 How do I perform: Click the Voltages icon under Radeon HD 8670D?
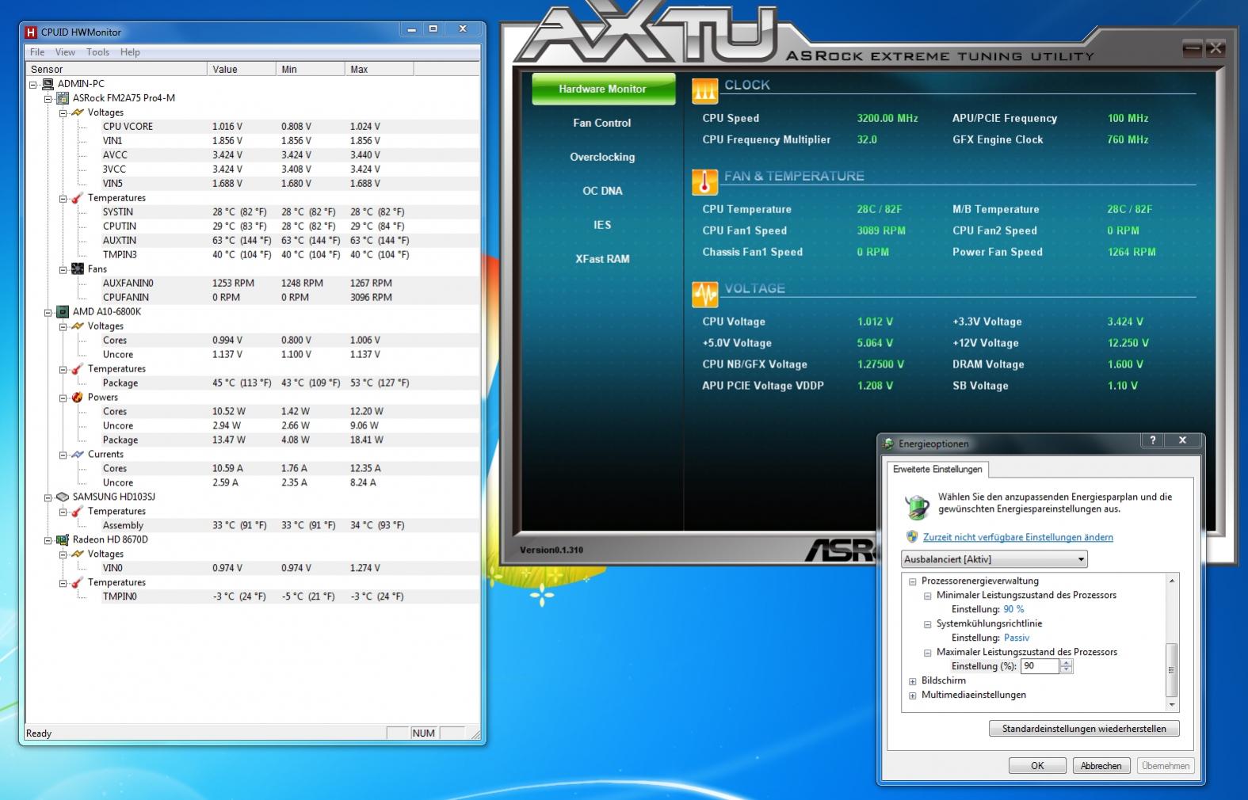(78, 554)
